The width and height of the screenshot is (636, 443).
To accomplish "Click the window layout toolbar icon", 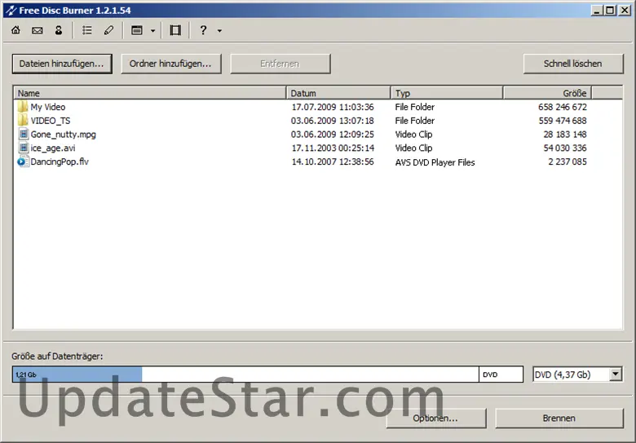I will tap(137, 30).
